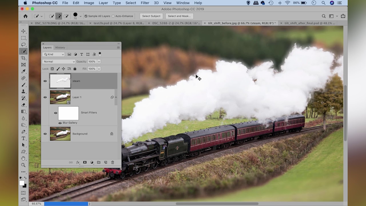Enable Auto-Enhance checkbox

[x=113, y=16]
